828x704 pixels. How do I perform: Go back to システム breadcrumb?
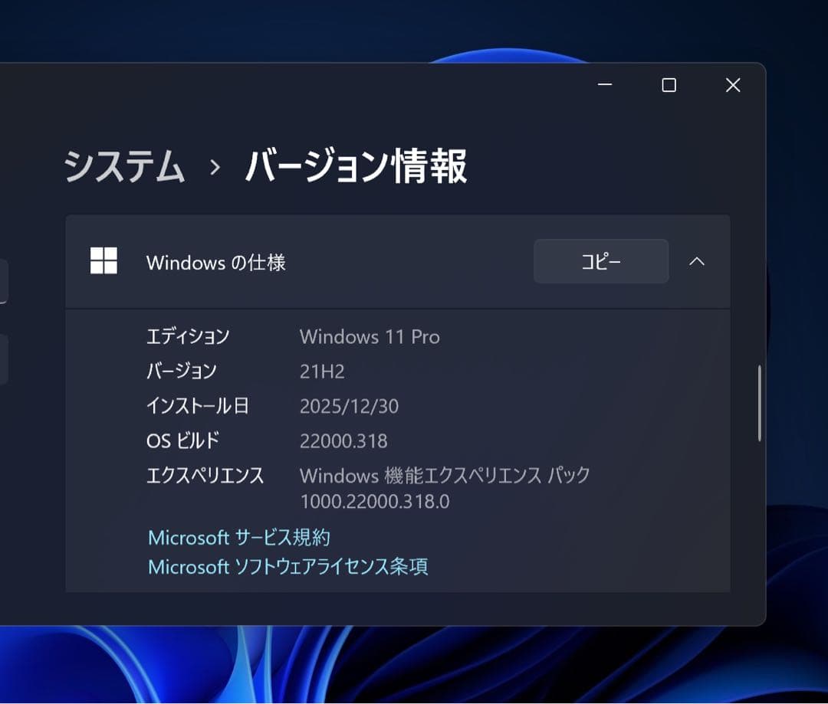(124, 167)
